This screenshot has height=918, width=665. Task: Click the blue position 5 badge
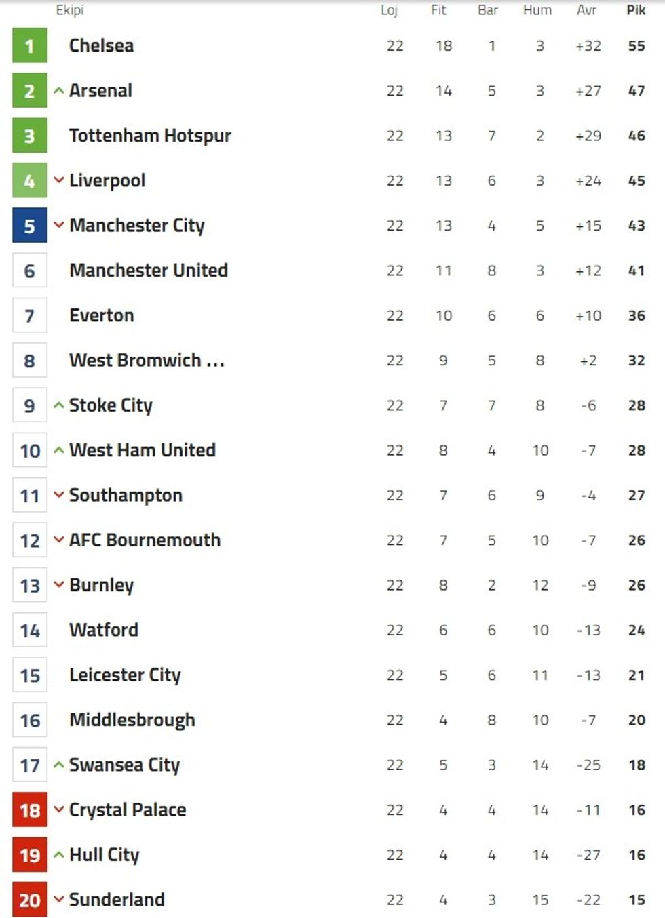(30, 225)
